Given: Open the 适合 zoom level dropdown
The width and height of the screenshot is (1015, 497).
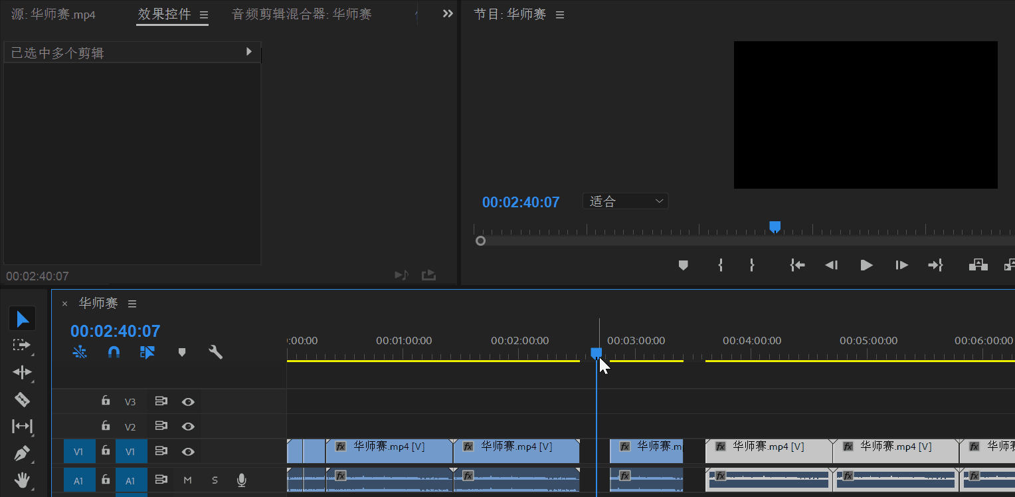Looking at the screenshot, I should 625,201.
